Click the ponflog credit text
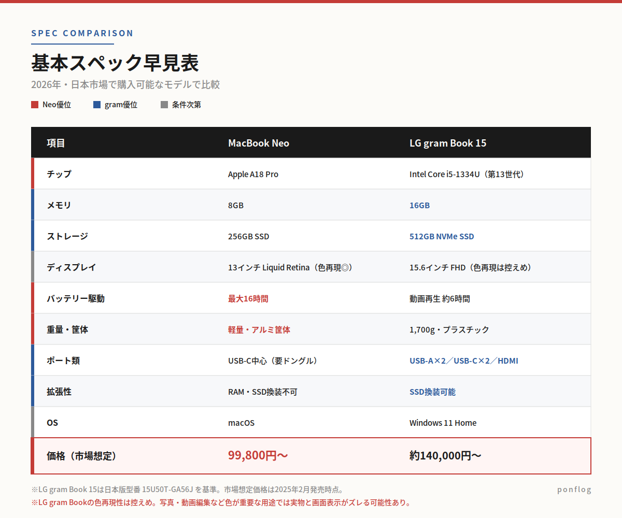Screen dimensions: 622x518 [574, 490]
